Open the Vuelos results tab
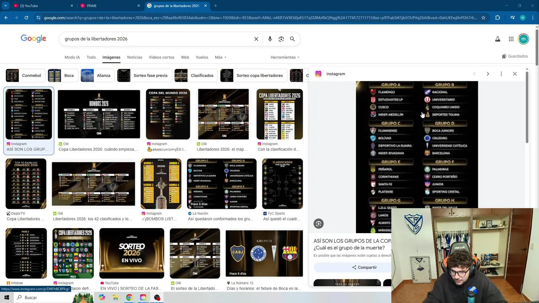539x303 pixels. tap(202, 57)
